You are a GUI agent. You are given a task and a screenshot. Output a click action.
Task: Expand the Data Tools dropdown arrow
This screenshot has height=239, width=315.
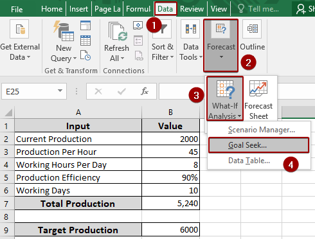point(201,57)
